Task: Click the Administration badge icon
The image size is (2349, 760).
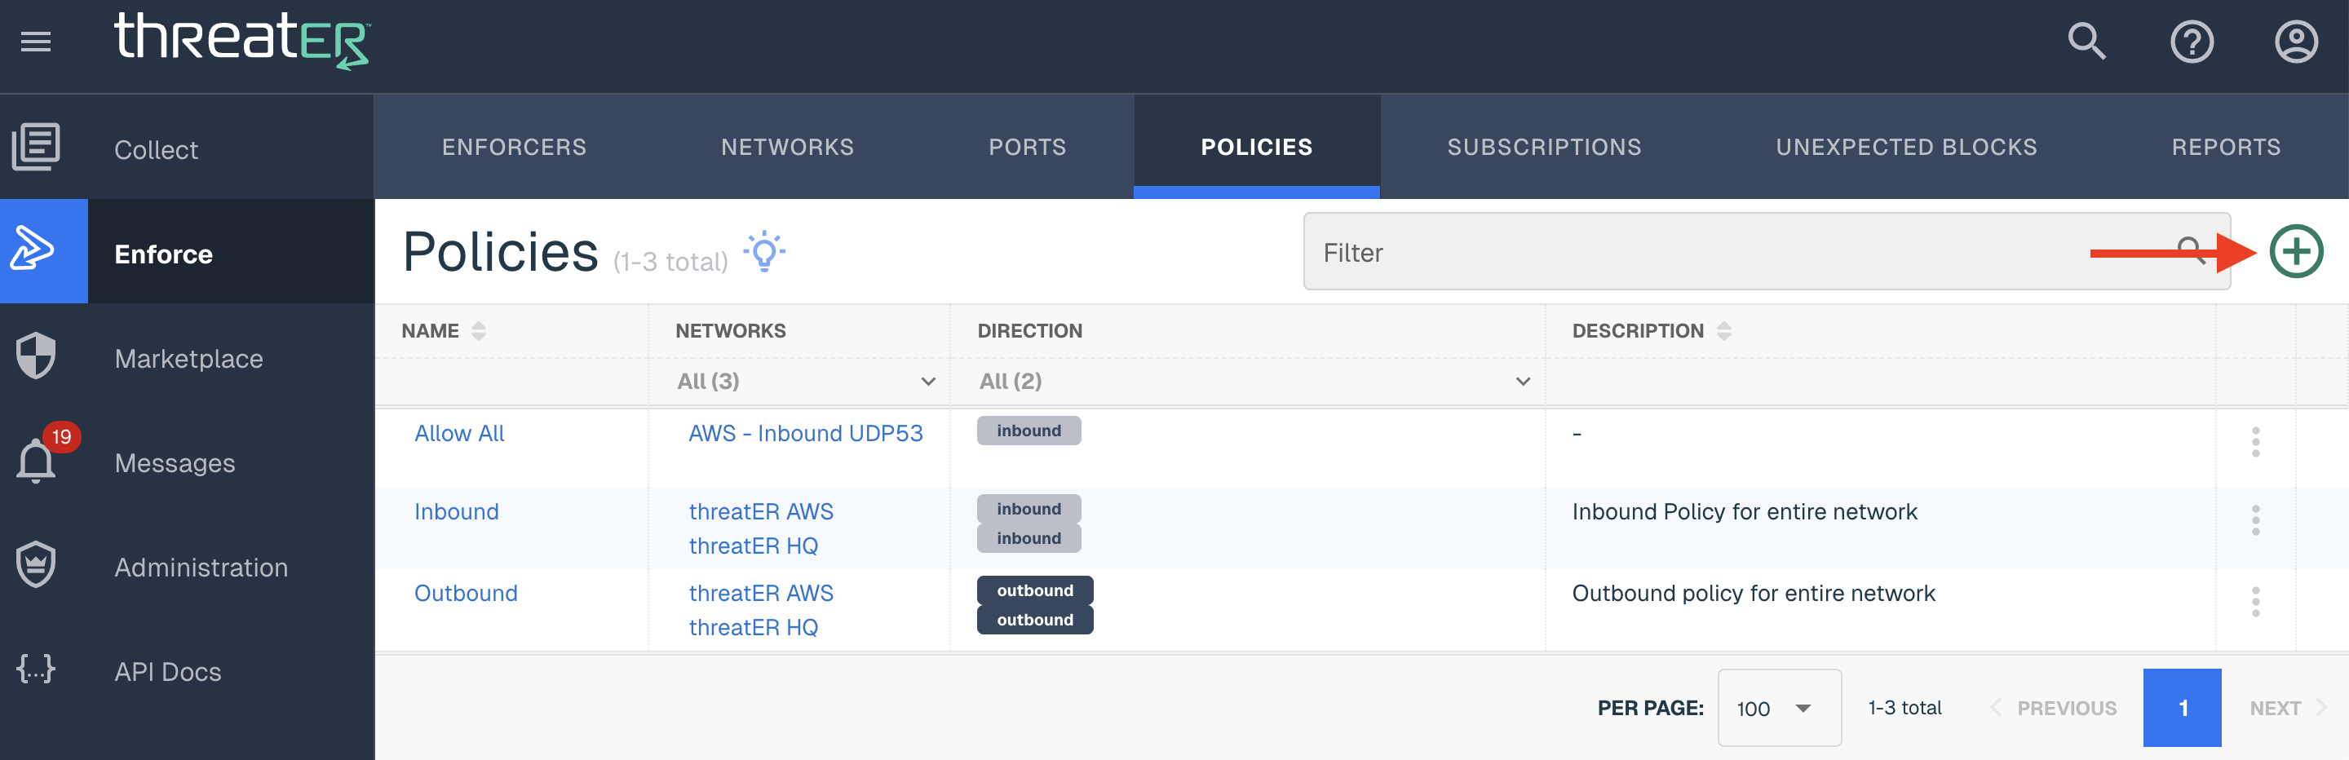Action: [x=36, y=565]
